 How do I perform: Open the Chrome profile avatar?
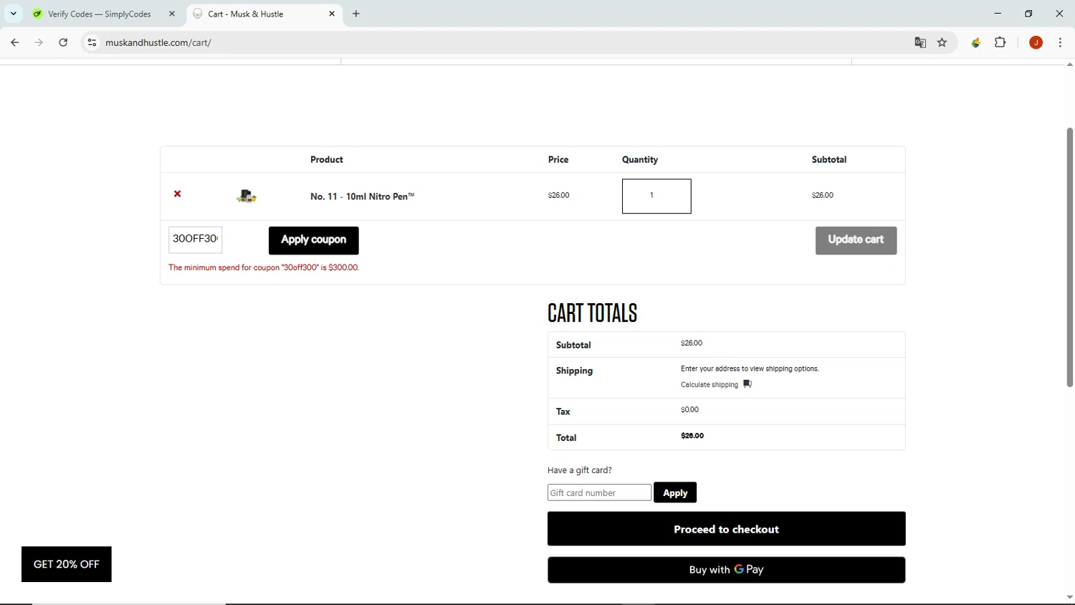(1036, 43)
